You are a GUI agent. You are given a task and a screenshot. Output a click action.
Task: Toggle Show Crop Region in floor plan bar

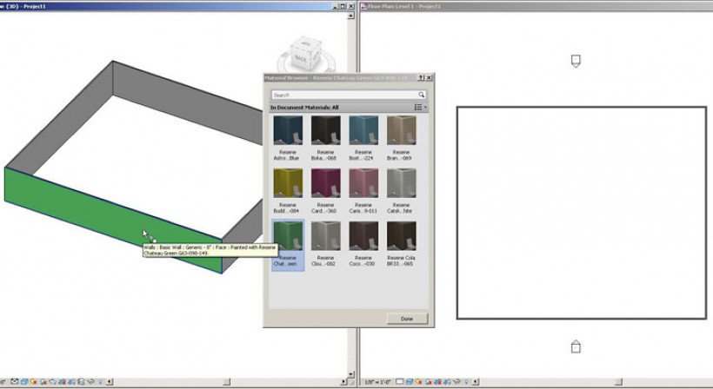coord(448,382)
